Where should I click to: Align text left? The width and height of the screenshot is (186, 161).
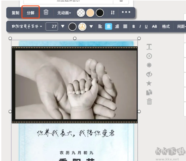tap(100, 26)
